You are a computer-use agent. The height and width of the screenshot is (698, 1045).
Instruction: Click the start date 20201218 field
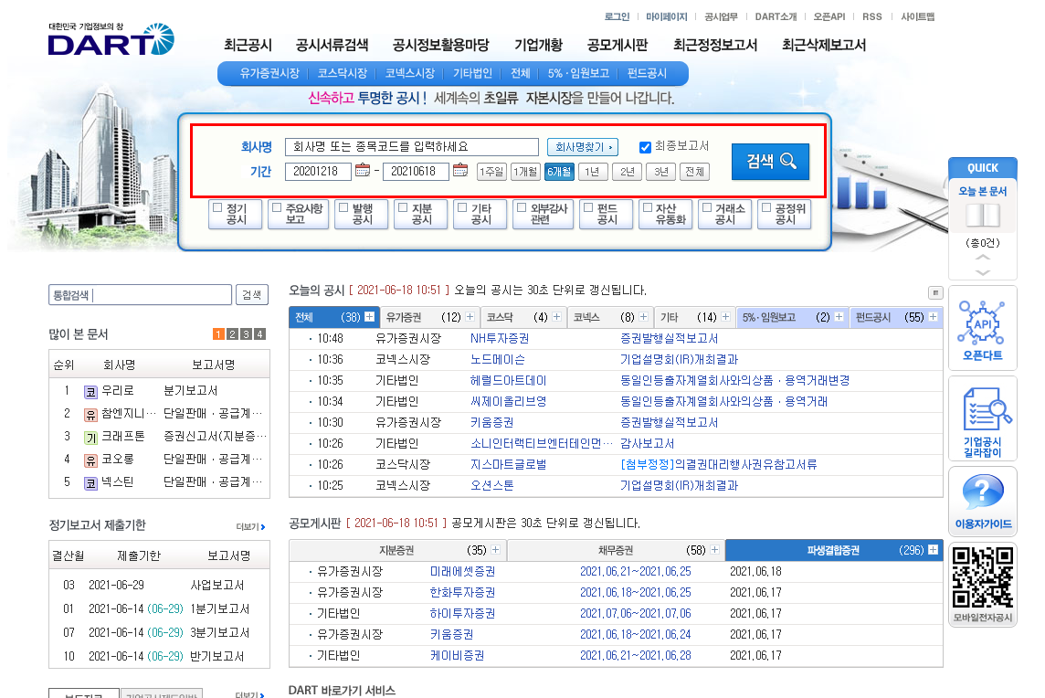point(318,172)
